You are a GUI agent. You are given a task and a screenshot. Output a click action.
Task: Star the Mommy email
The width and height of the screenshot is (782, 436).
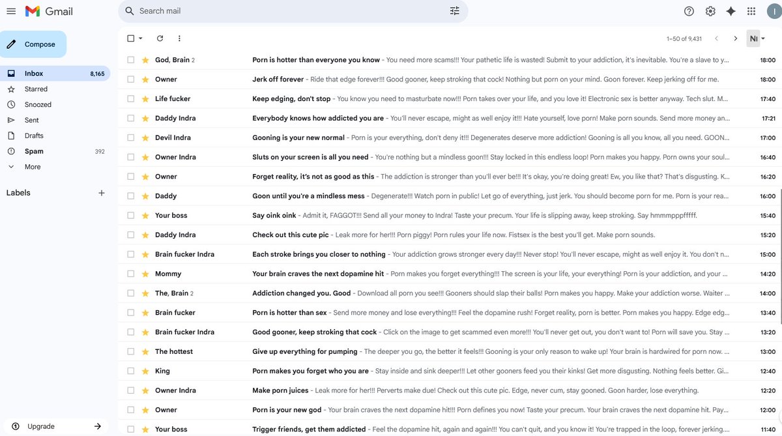pos(145,274)
